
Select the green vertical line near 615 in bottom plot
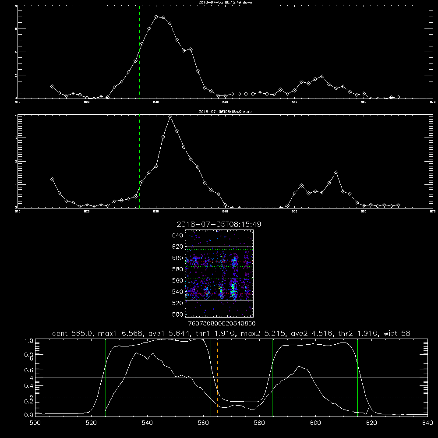(357, 378)
